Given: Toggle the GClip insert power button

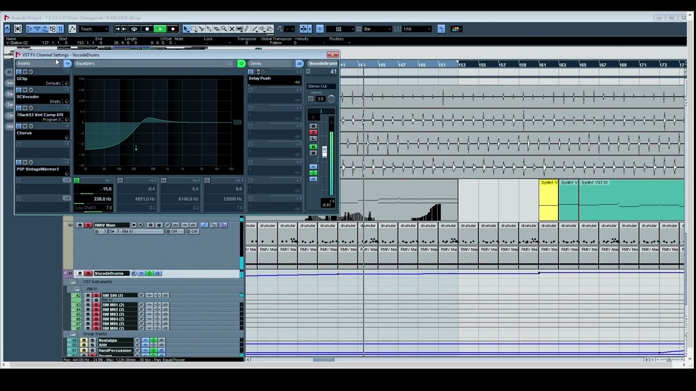Looking at the screenshot, I should [18, 72].
